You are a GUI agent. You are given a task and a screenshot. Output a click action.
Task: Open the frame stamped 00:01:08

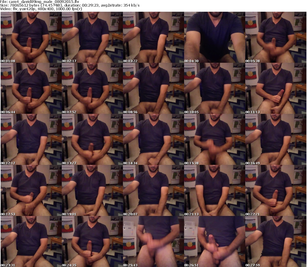[31, 37]
